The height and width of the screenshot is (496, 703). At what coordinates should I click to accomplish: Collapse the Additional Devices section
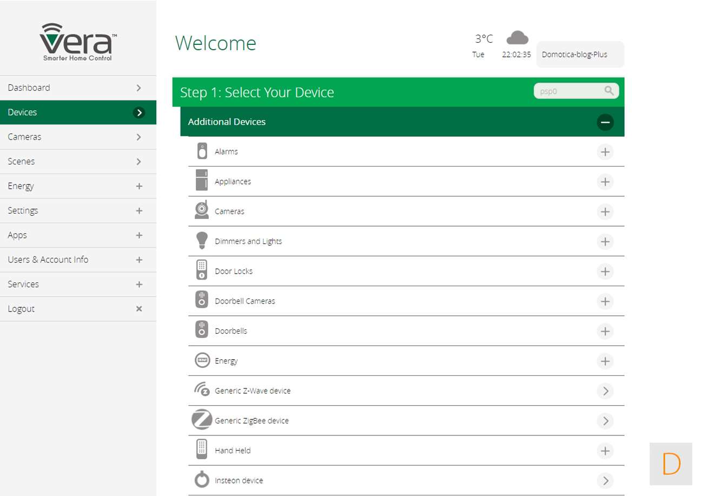pos(605,122)
